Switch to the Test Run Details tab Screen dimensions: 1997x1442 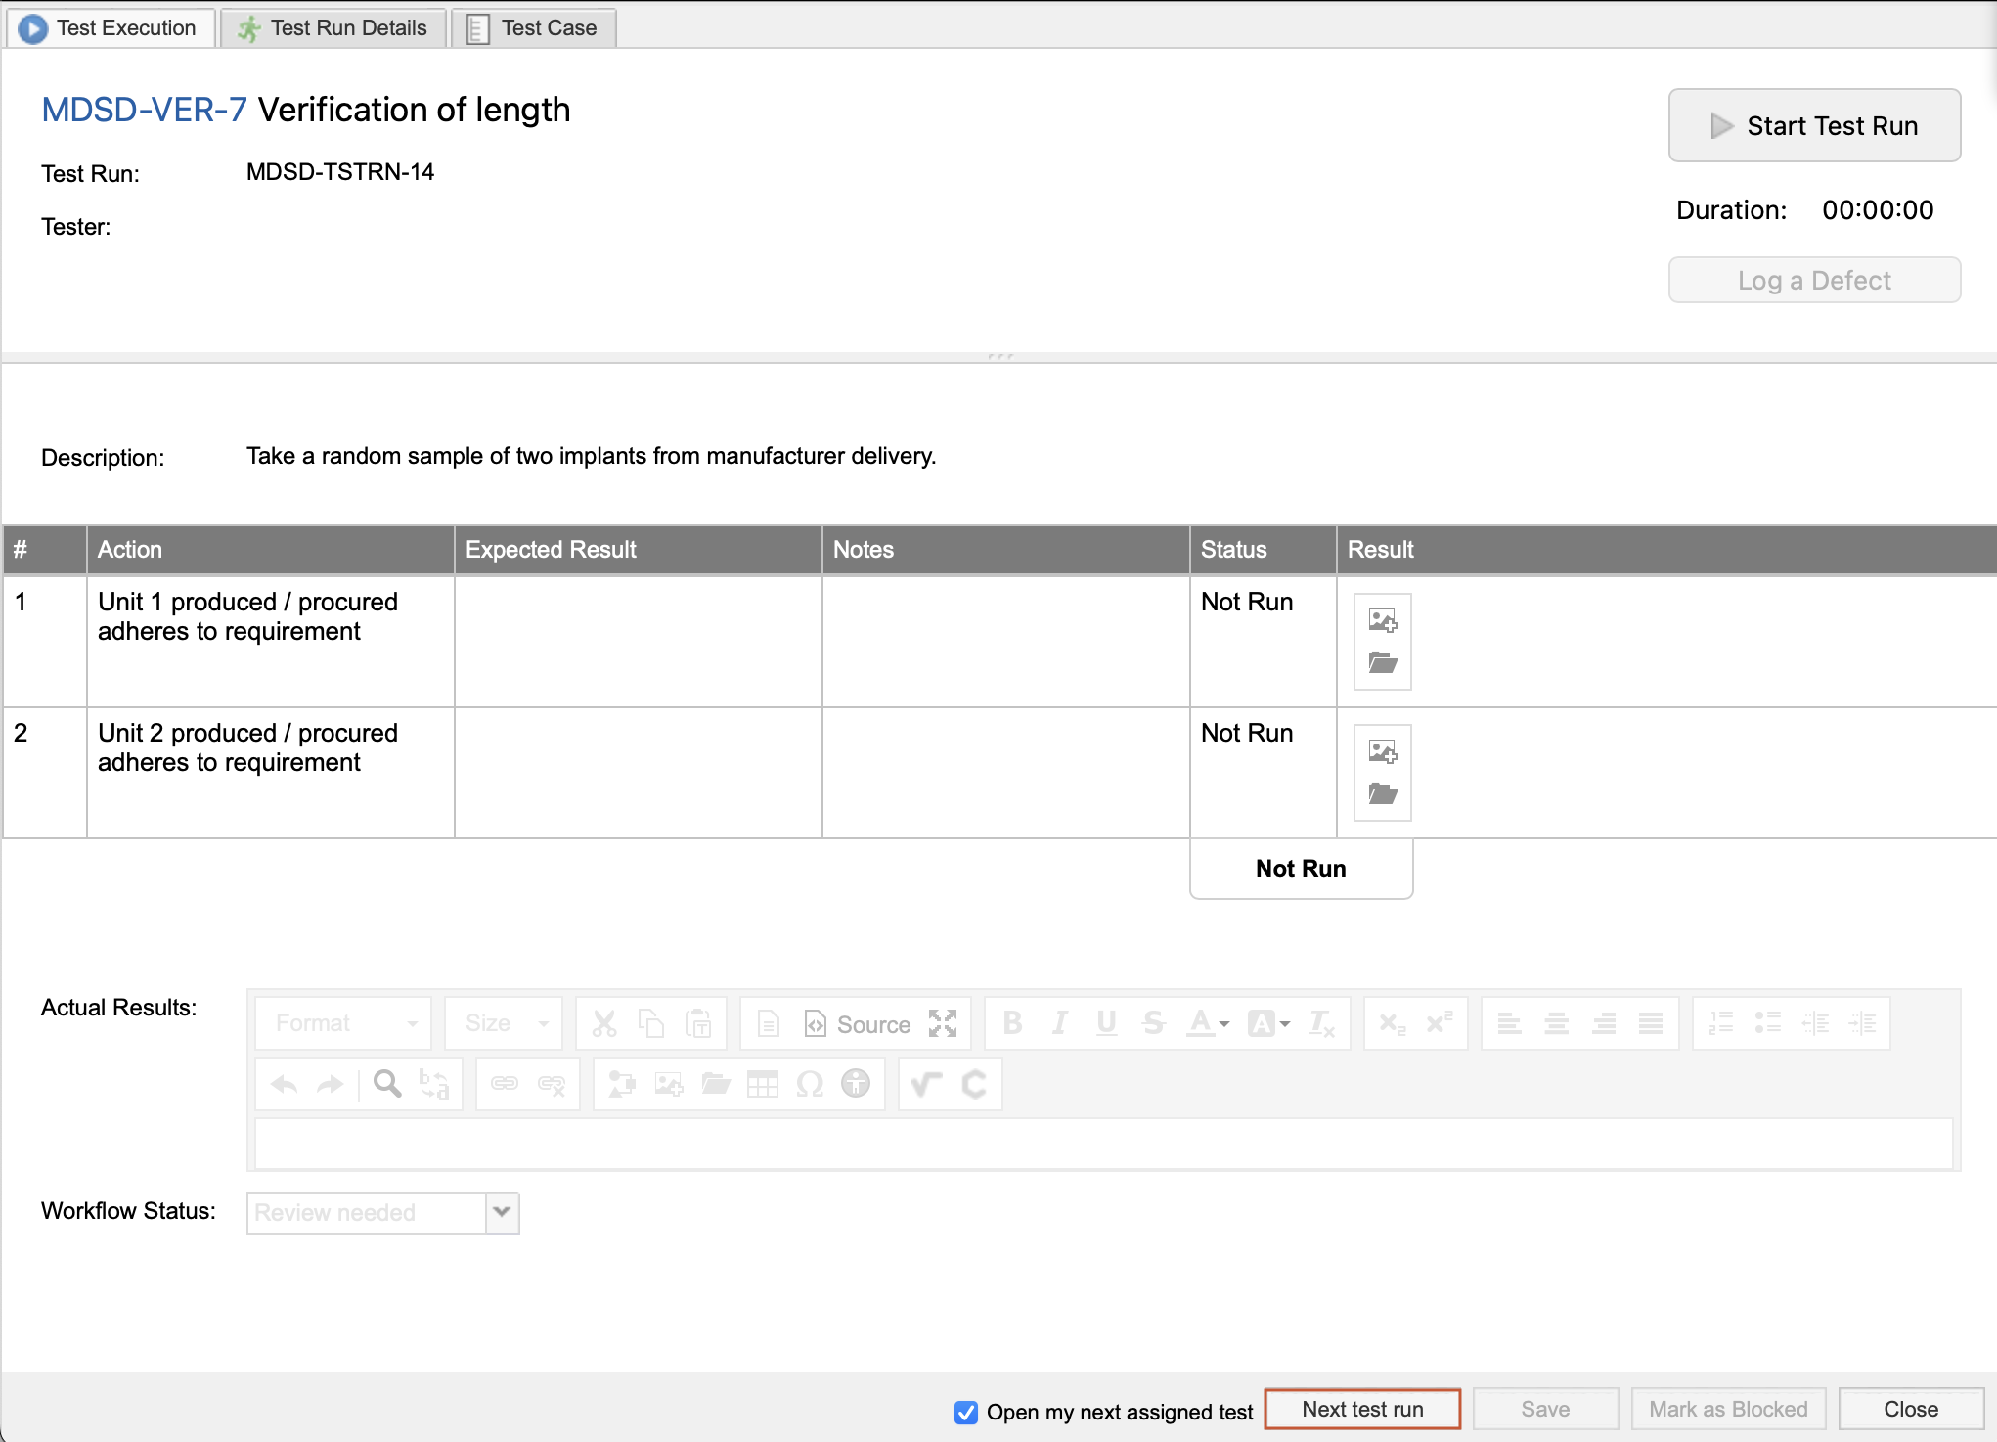click(333, 27)
